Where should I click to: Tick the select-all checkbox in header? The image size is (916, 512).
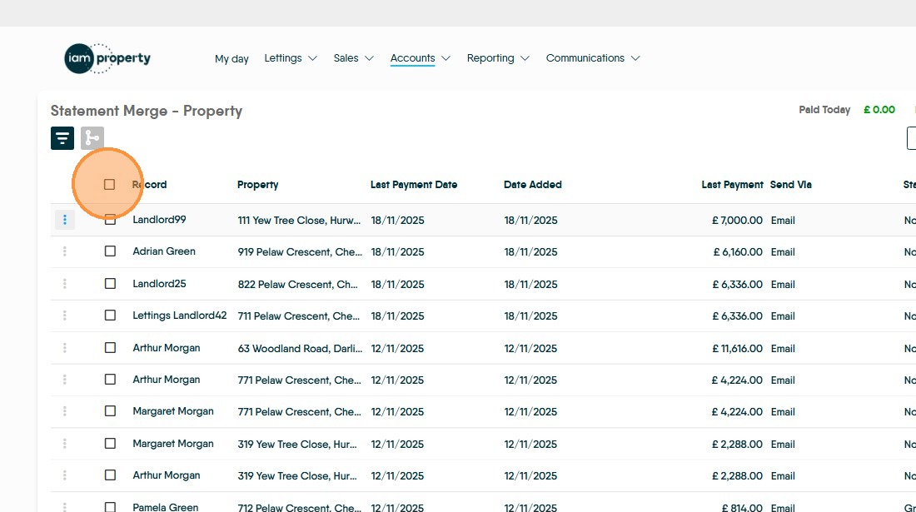109,185
